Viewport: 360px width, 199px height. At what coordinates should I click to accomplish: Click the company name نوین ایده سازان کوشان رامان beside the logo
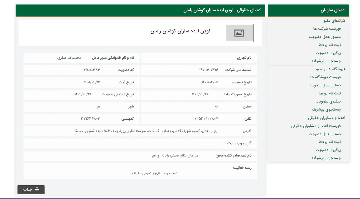tap(180, 31)
